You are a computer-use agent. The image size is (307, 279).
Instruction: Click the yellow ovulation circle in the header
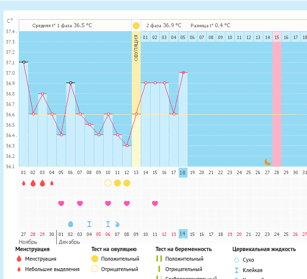[136, 25]
